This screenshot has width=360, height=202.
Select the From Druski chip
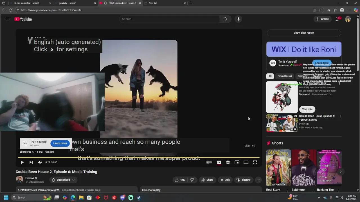tap(285, 76)
